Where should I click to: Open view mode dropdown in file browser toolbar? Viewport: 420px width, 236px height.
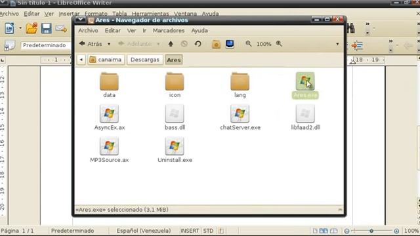click(337, 44)
